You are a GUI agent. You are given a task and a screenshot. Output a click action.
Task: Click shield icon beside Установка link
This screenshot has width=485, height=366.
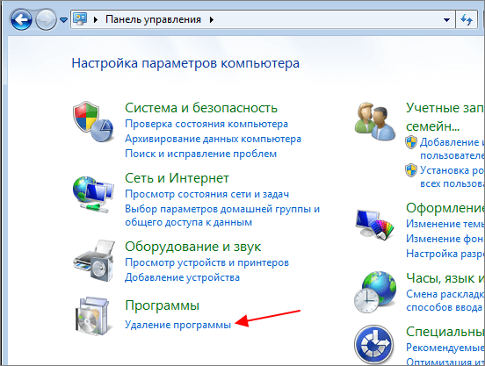coord(411,170)
